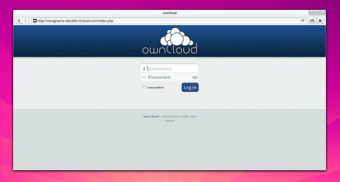Go forward using the browser forward arrow
340x182 pixels.
tap(25, 21)
